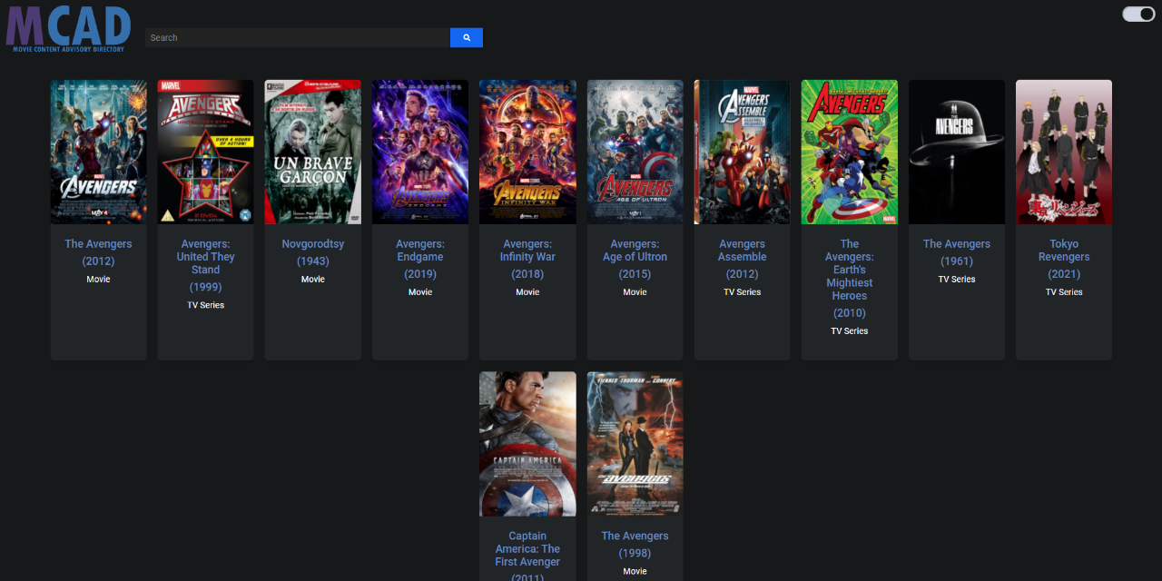The width and height of the screenshot is (1162, 581).
Task: Open The Avengers (1998) movie page
Action: click(635, 544)
